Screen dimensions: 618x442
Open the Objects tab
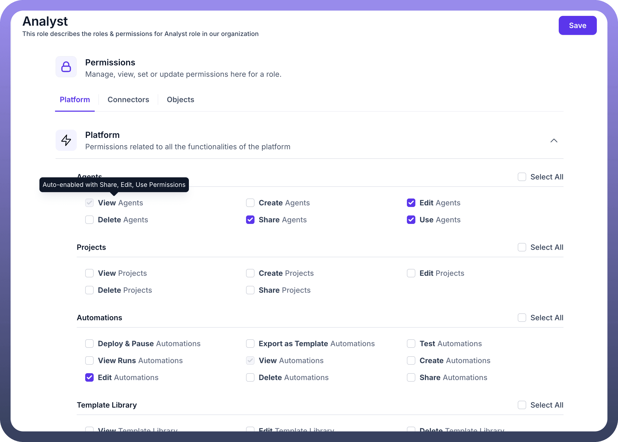(180, 100)
